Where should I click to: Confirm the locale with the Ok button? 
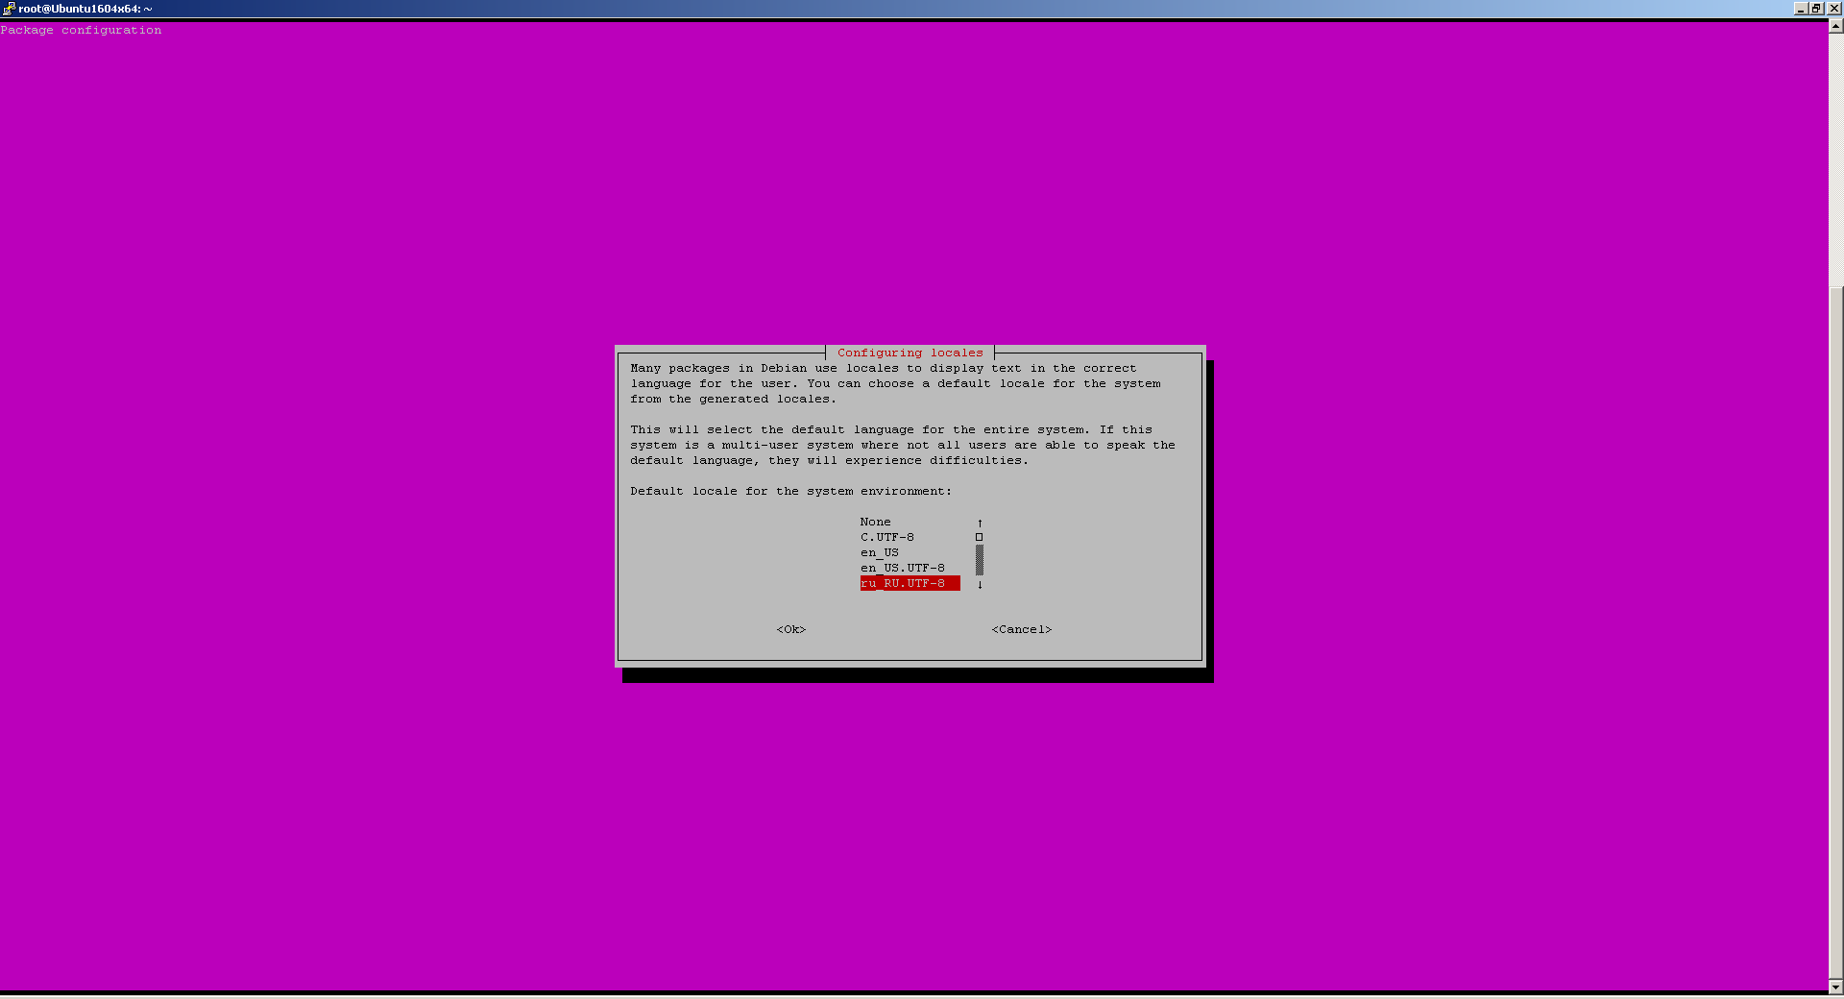coord(790,630)
